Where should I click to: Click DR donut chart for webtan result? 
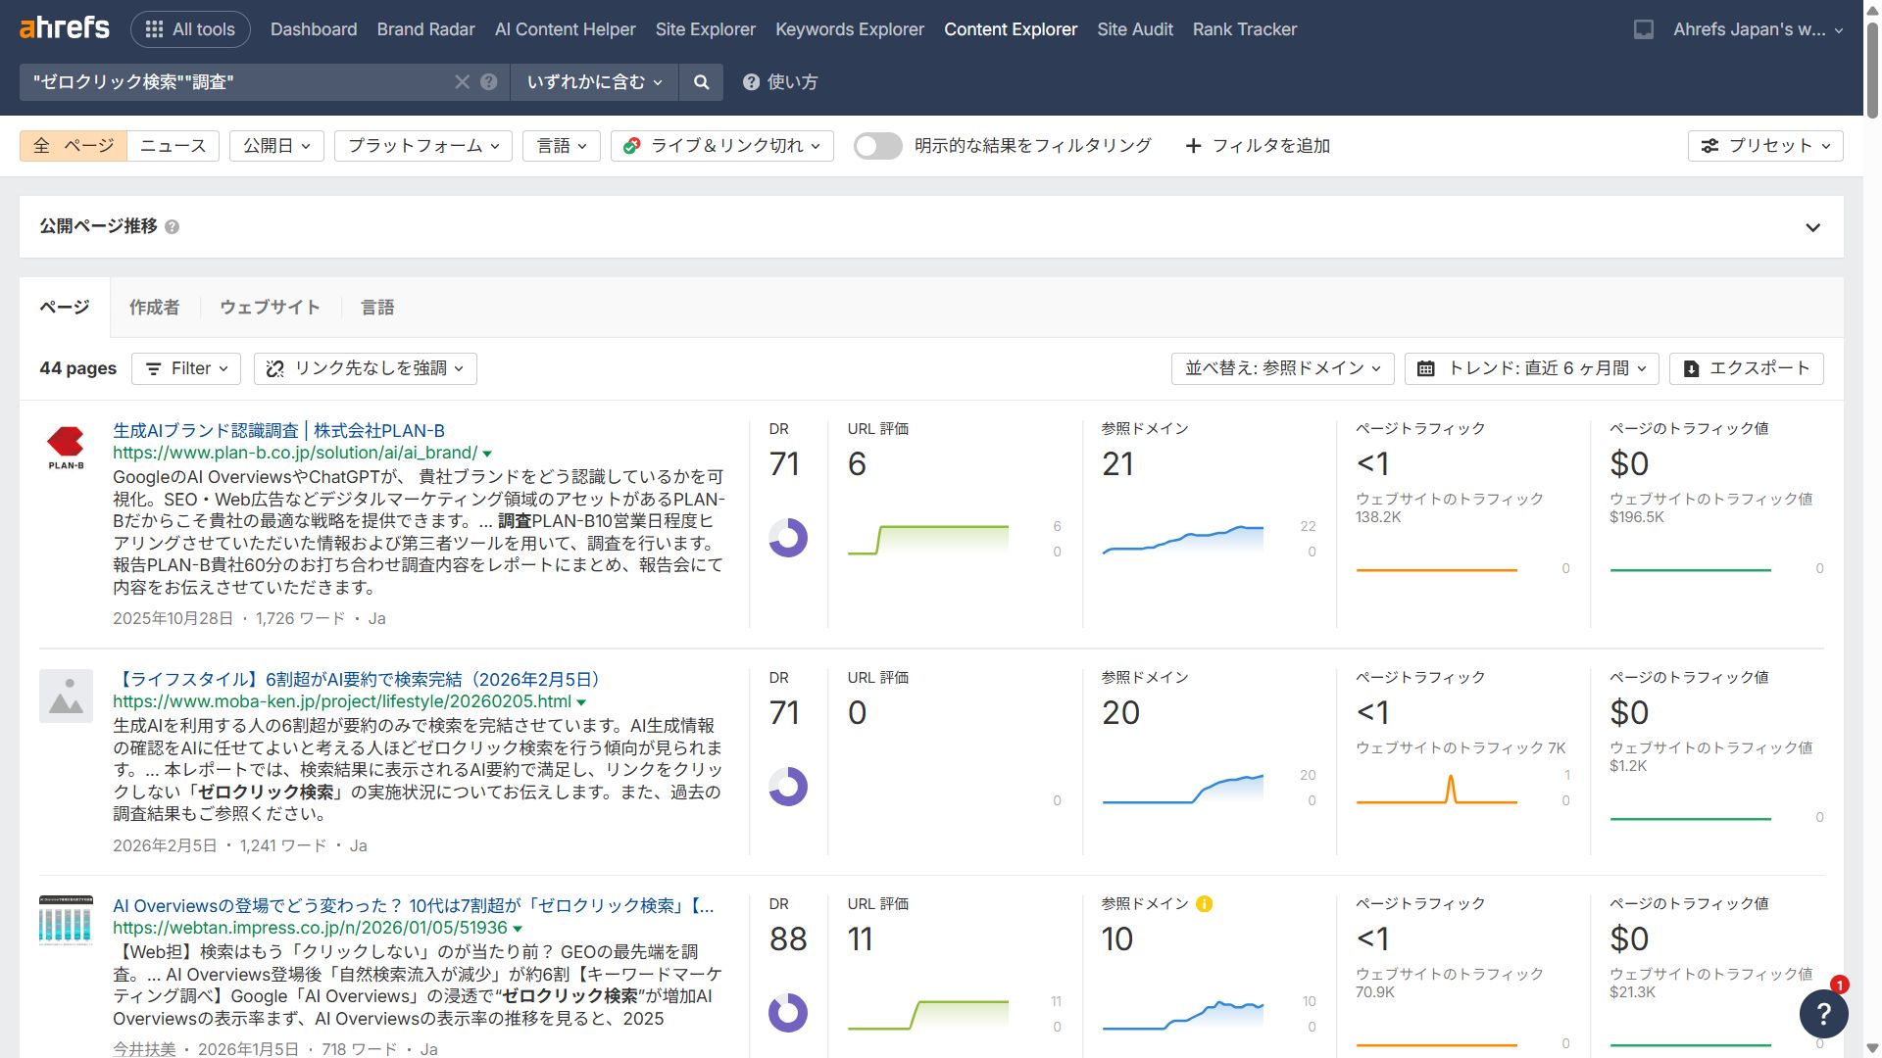pyautogui.click(x=788, y=1013)
